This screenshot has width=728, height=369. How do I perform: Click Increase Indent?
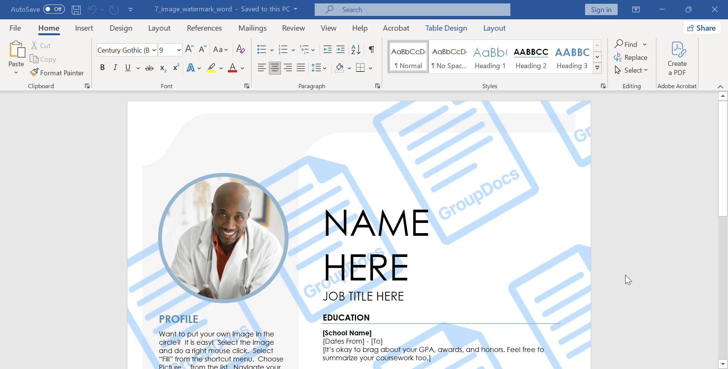point(340,50)
